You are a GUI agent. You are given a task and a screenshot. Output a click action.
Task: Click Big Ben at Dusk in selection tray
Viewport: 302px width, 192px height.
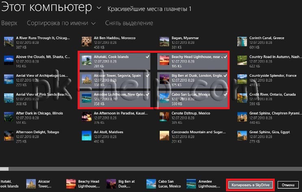tap(121, 184)
